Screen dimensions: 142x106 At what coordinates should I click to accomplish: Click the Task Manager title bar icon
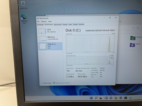[38, 18]
